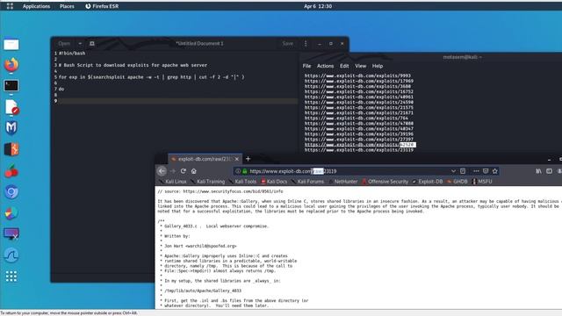The height and width of the screenshot is (316, 562).
Task: Launch CherryTree from the dock
Action: click(11, 171)
